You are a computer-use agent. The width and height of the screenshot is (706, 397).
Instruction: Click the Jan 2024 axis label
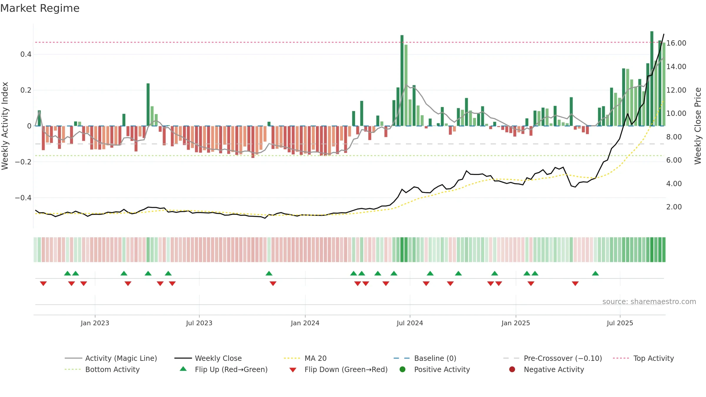305,323
